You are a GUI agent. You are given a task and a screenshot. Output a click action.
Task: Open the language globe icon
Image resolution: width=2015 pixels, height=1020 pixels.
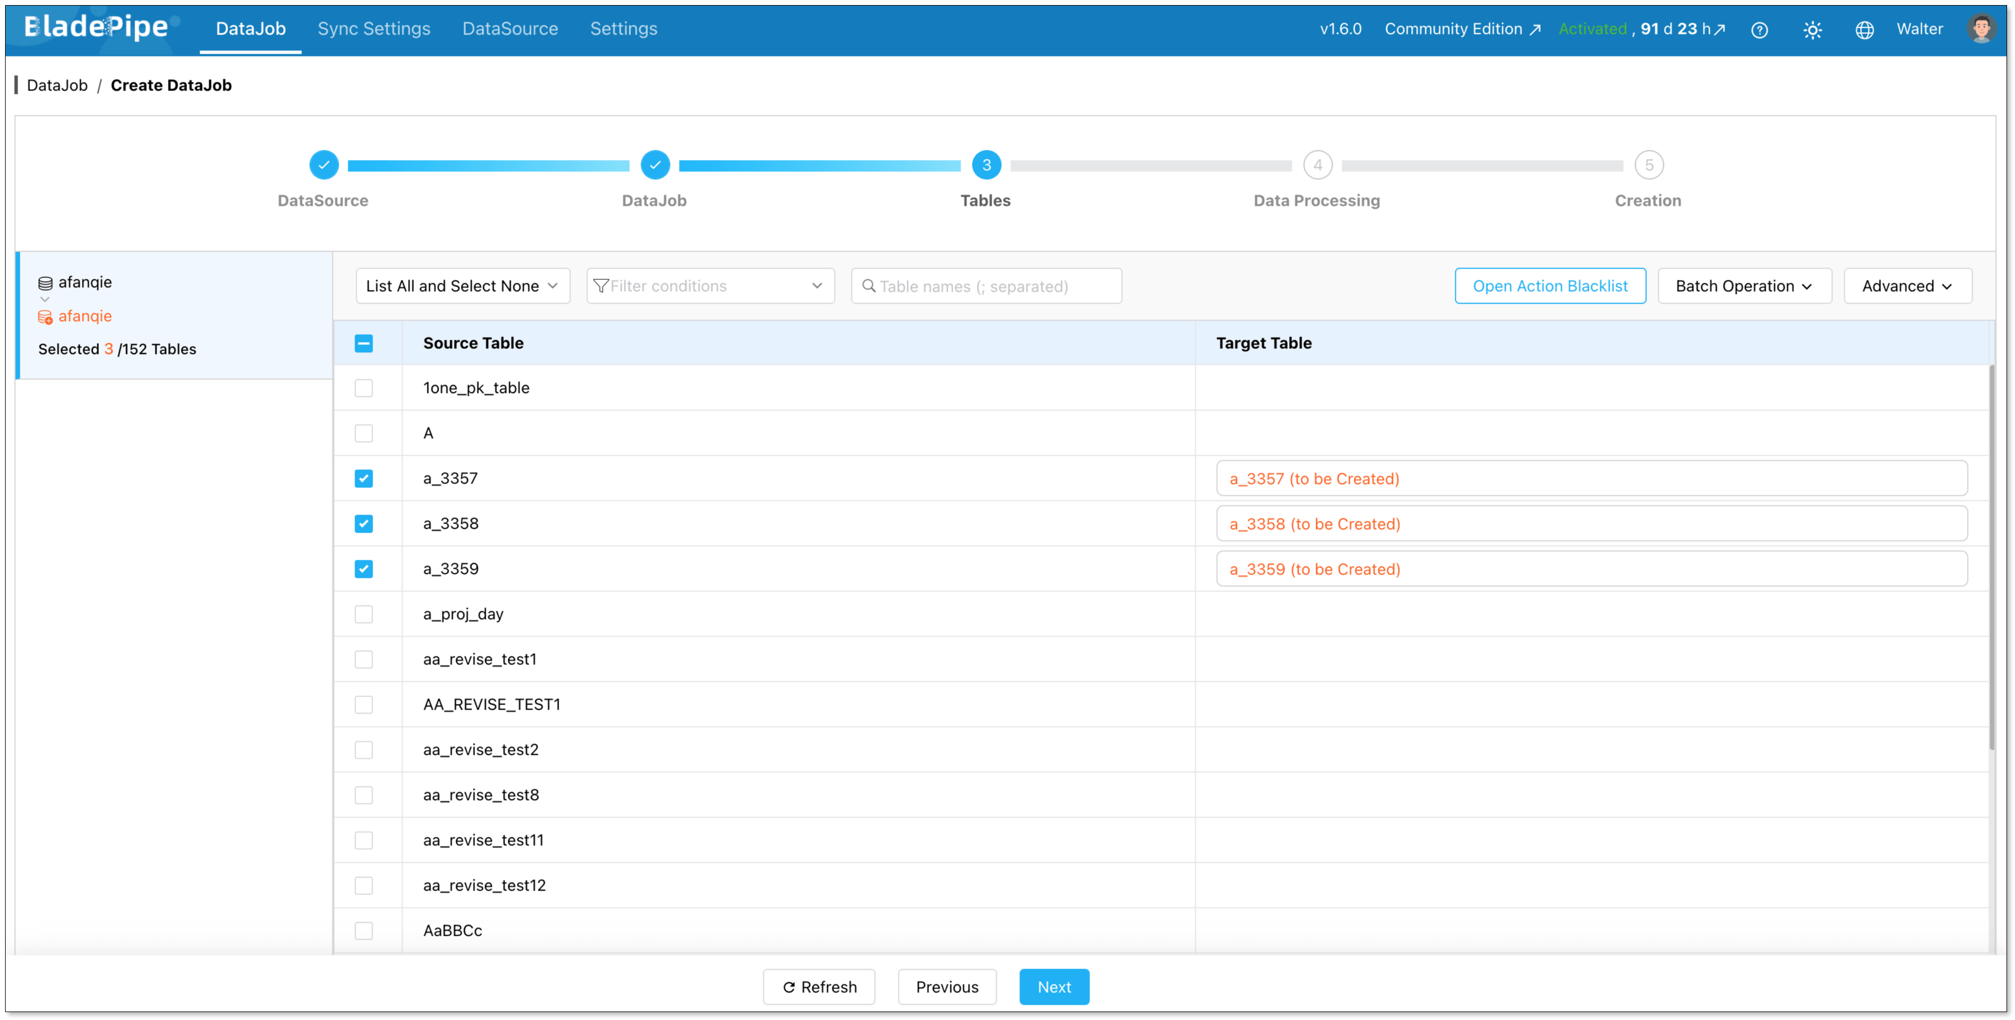coord(1865,30)
